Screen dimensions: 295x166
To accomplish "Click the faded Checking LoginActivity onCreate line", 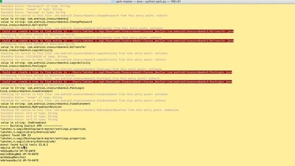I will (x=84, y=53).
